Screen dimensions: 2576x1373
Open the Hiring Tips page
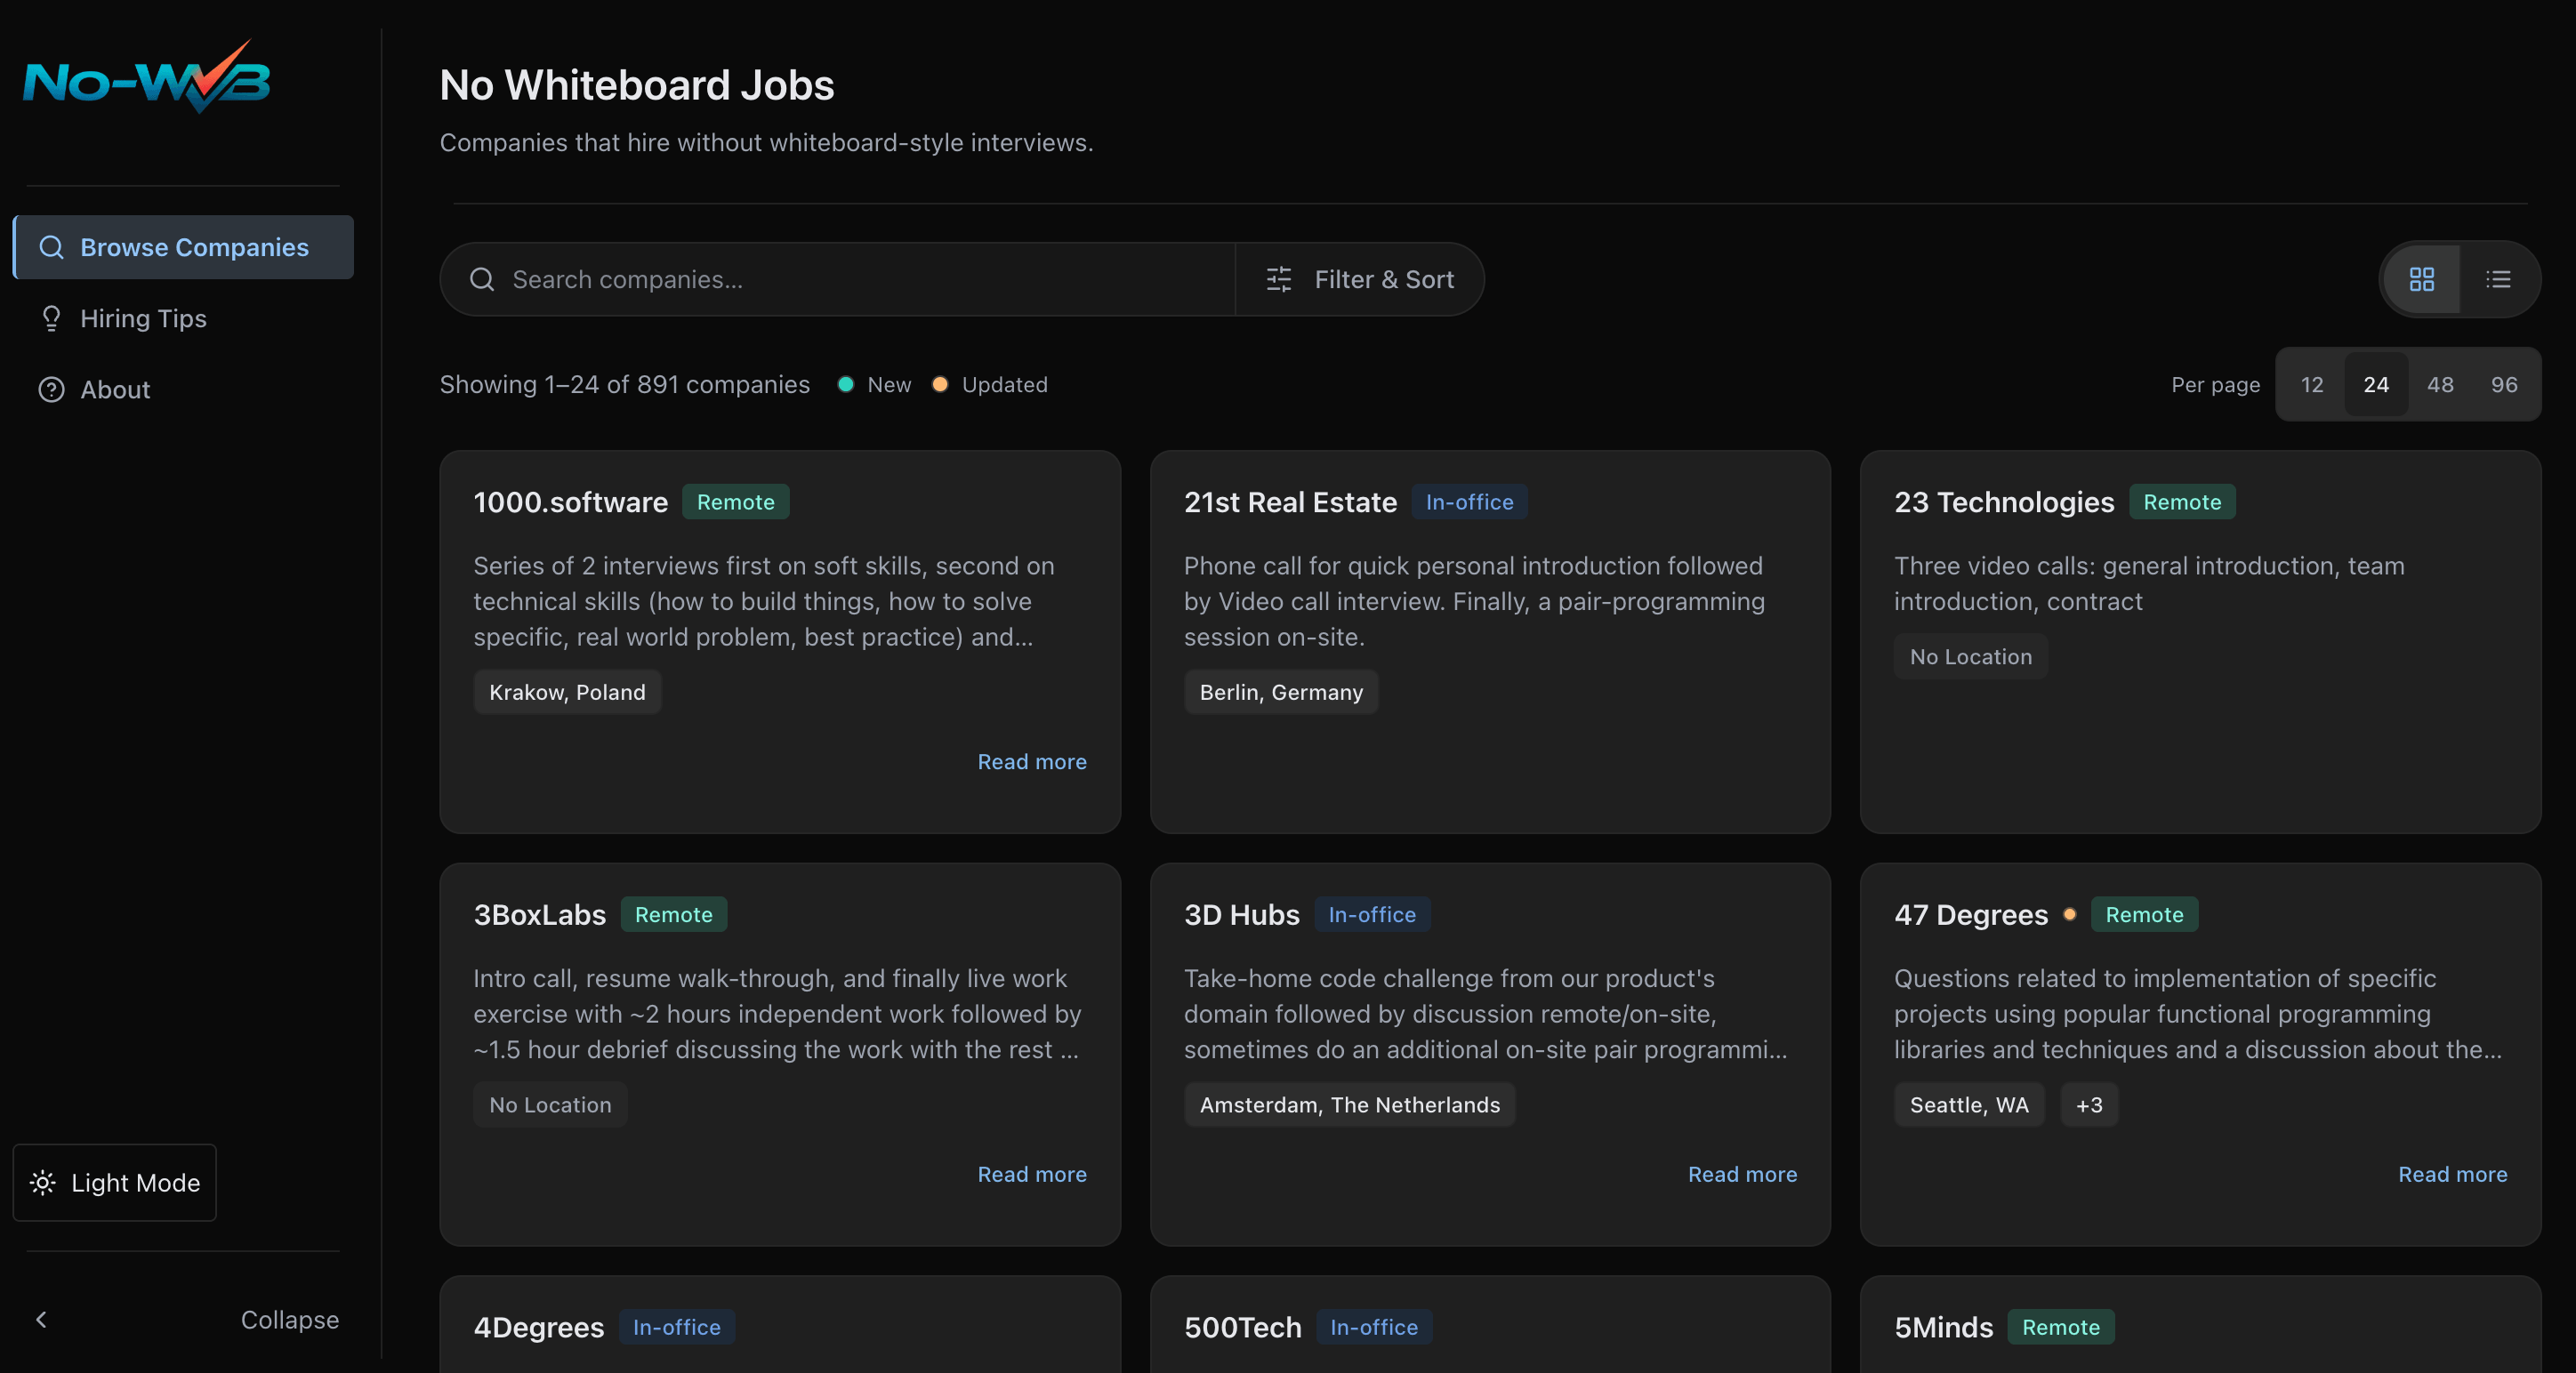pos(184,318)
